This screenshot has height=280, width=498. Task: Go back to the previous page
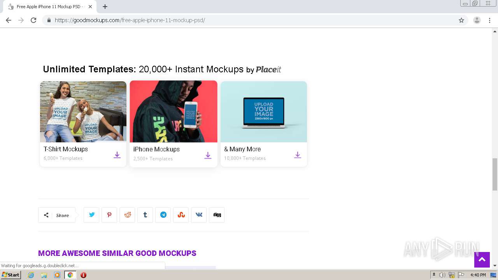[9, 20]
